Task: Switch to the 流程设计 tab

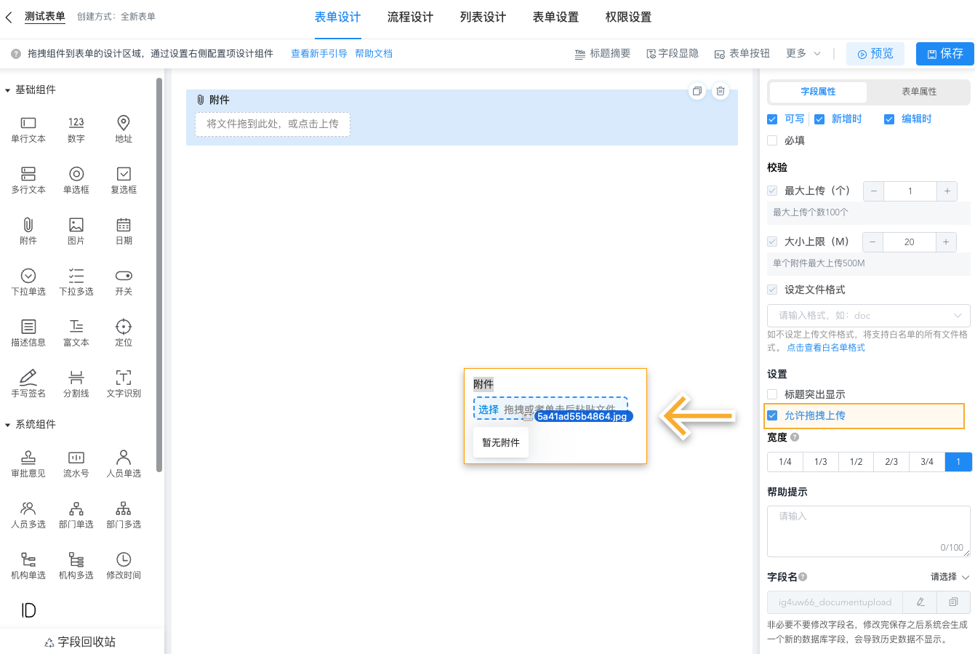Action: [x=410, y=17]
